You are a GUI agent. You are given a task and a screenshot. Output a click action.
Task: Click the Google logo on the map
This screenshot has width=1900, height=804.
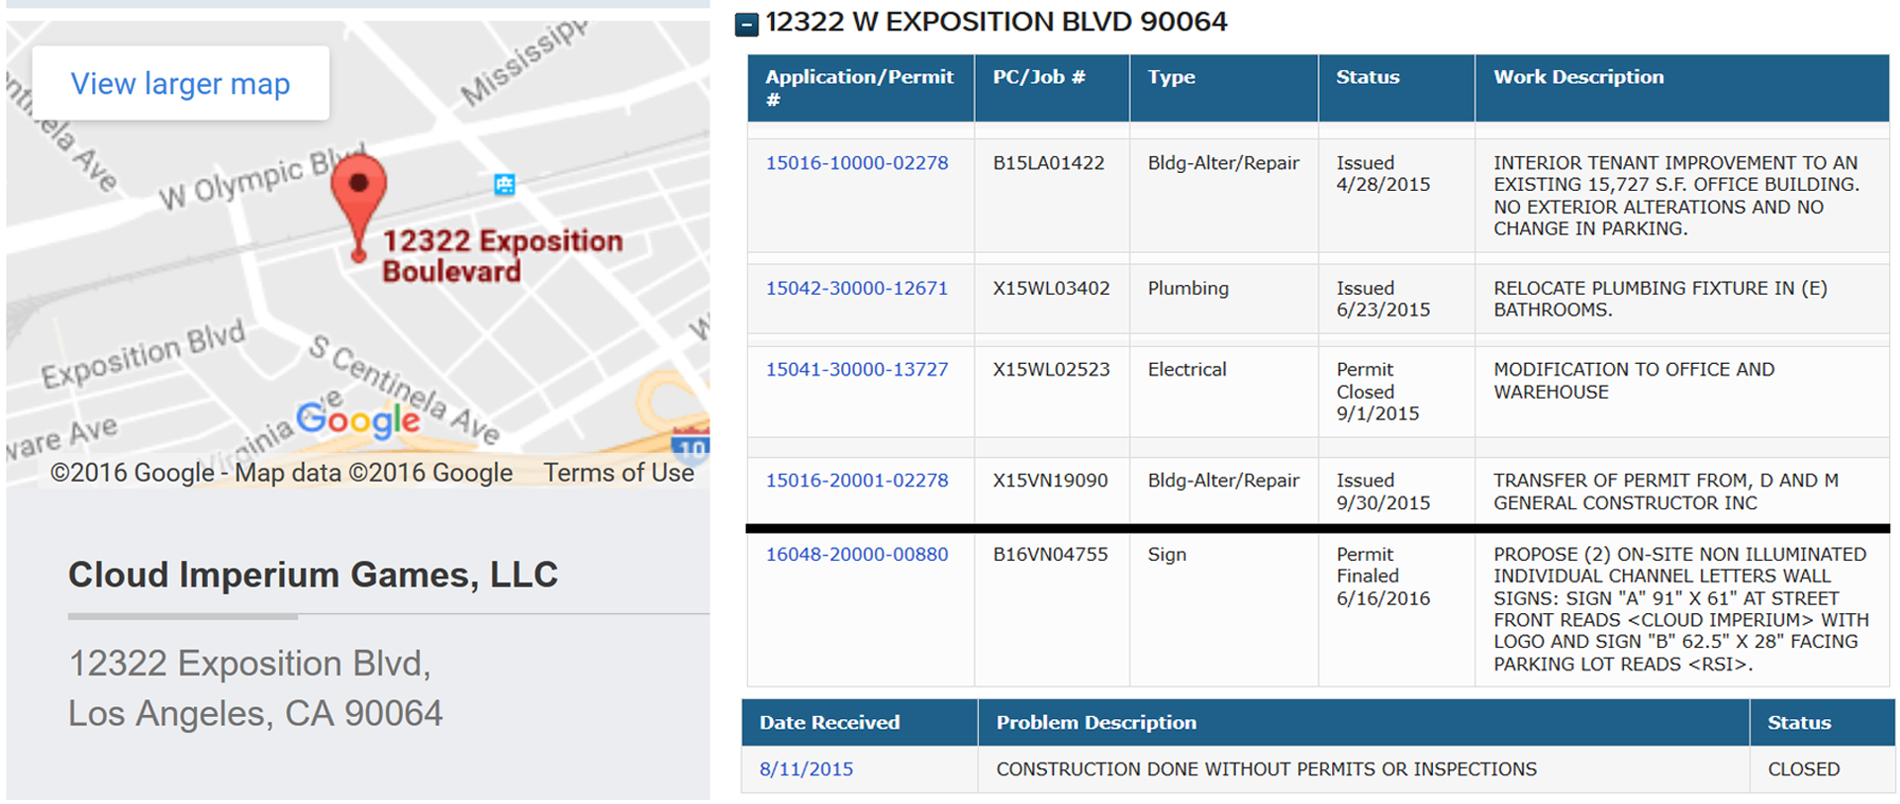tap(358, 419)
